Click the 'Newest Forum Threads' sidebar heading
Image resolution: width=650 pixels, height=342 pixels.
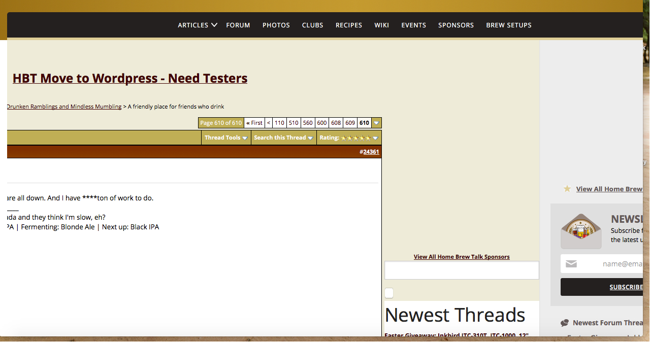coord(608,323)
